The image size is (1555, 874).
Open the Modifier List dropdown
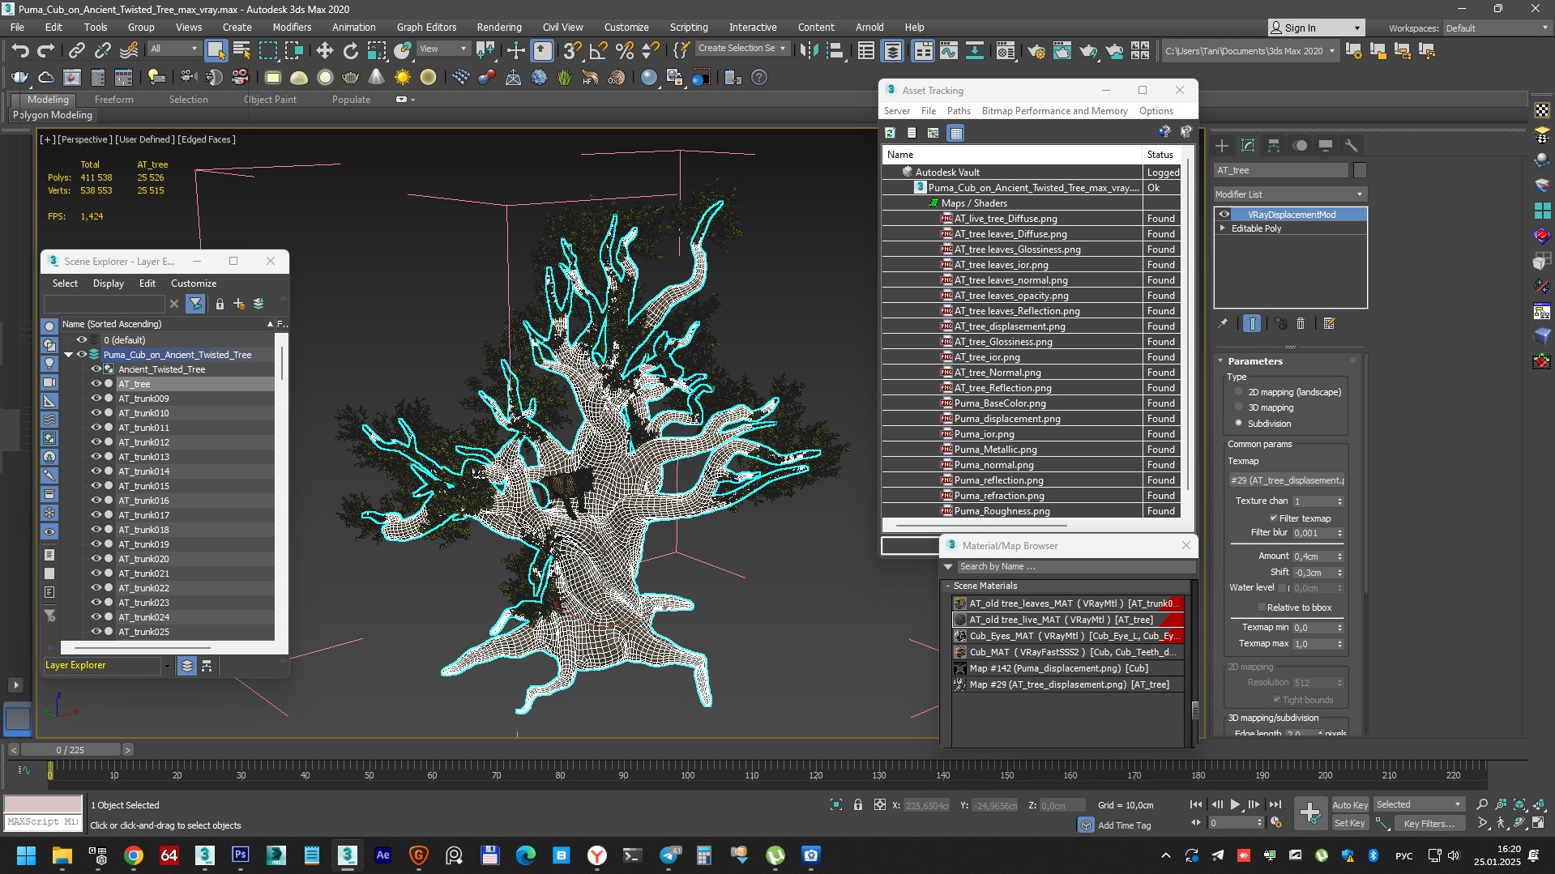click(x=1290, y=194)
